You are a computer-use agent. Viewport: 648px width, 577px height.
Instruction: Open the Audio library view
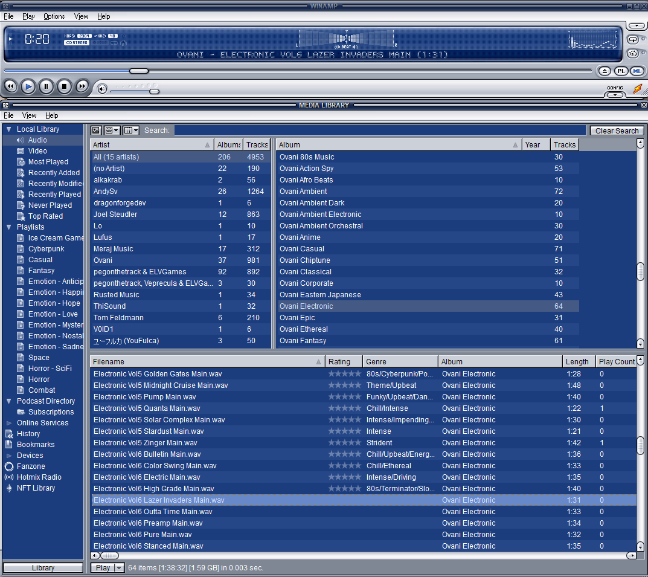click(x=37, y=140)
